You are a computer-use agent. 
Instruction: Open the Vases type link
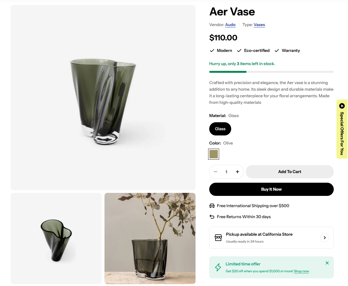pyautogui.click(x=259, y=25)
